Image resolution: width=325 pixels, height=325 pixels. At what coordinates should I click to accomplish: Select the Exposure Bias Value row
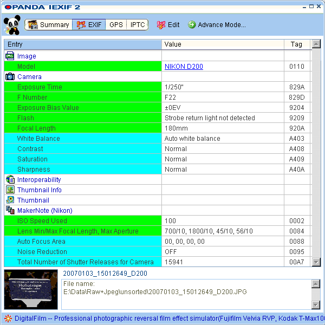(x=158, y=108)
